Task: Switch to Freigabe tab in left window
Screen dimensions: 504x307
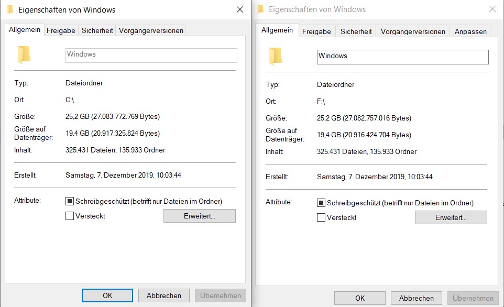Action: point(61,30)
